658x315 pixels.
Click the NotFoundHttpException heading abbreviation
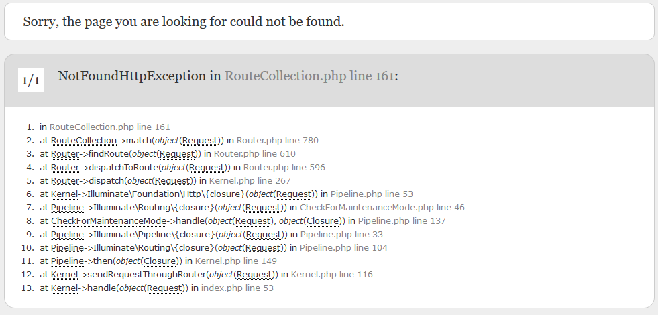131,76
